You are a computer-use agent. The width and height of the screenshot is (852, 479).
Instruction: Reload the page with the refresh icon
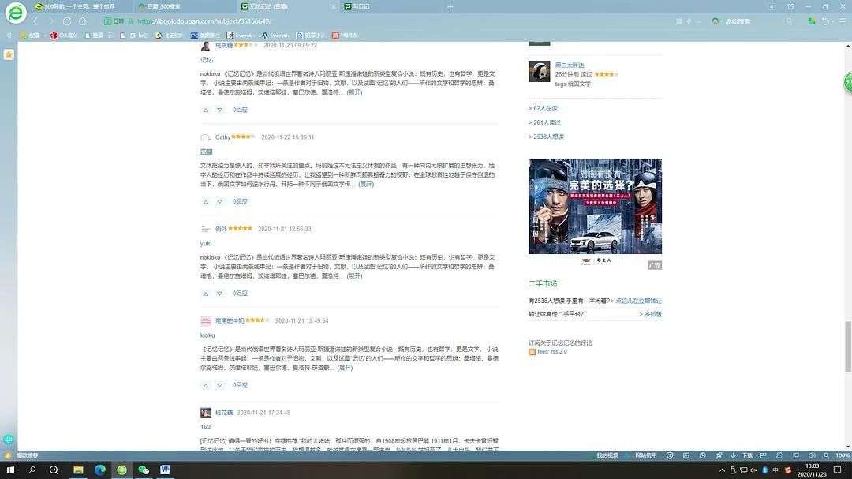(x=67, y=21)
